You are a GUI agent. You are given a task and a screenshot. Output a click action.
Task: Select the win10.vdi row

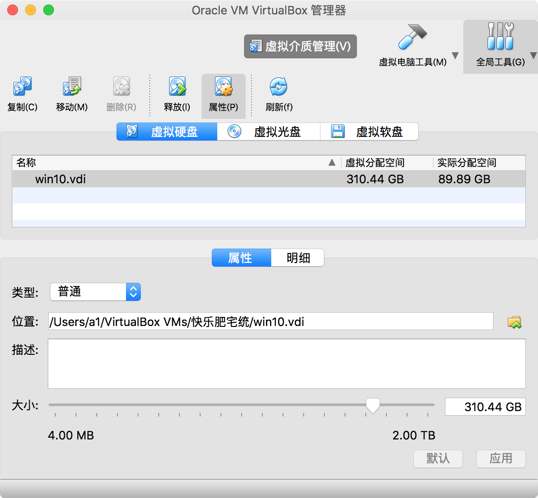point(269,179)
